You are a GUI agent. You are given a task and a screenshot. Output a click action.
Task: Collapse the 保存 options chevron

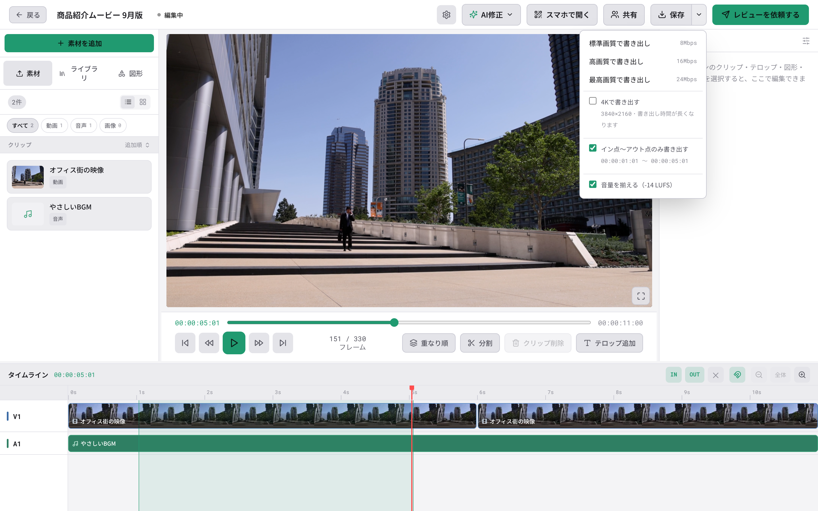pyautogui.click(x=699, y=15)
